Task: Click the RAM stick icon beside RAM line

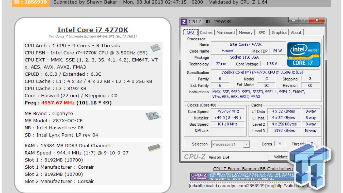Action: point(154,148)
